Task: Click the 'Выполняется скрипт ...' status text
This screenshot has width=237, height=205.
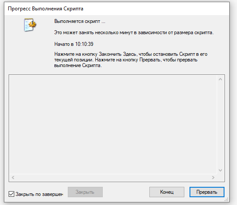Action: pos(80,21)
